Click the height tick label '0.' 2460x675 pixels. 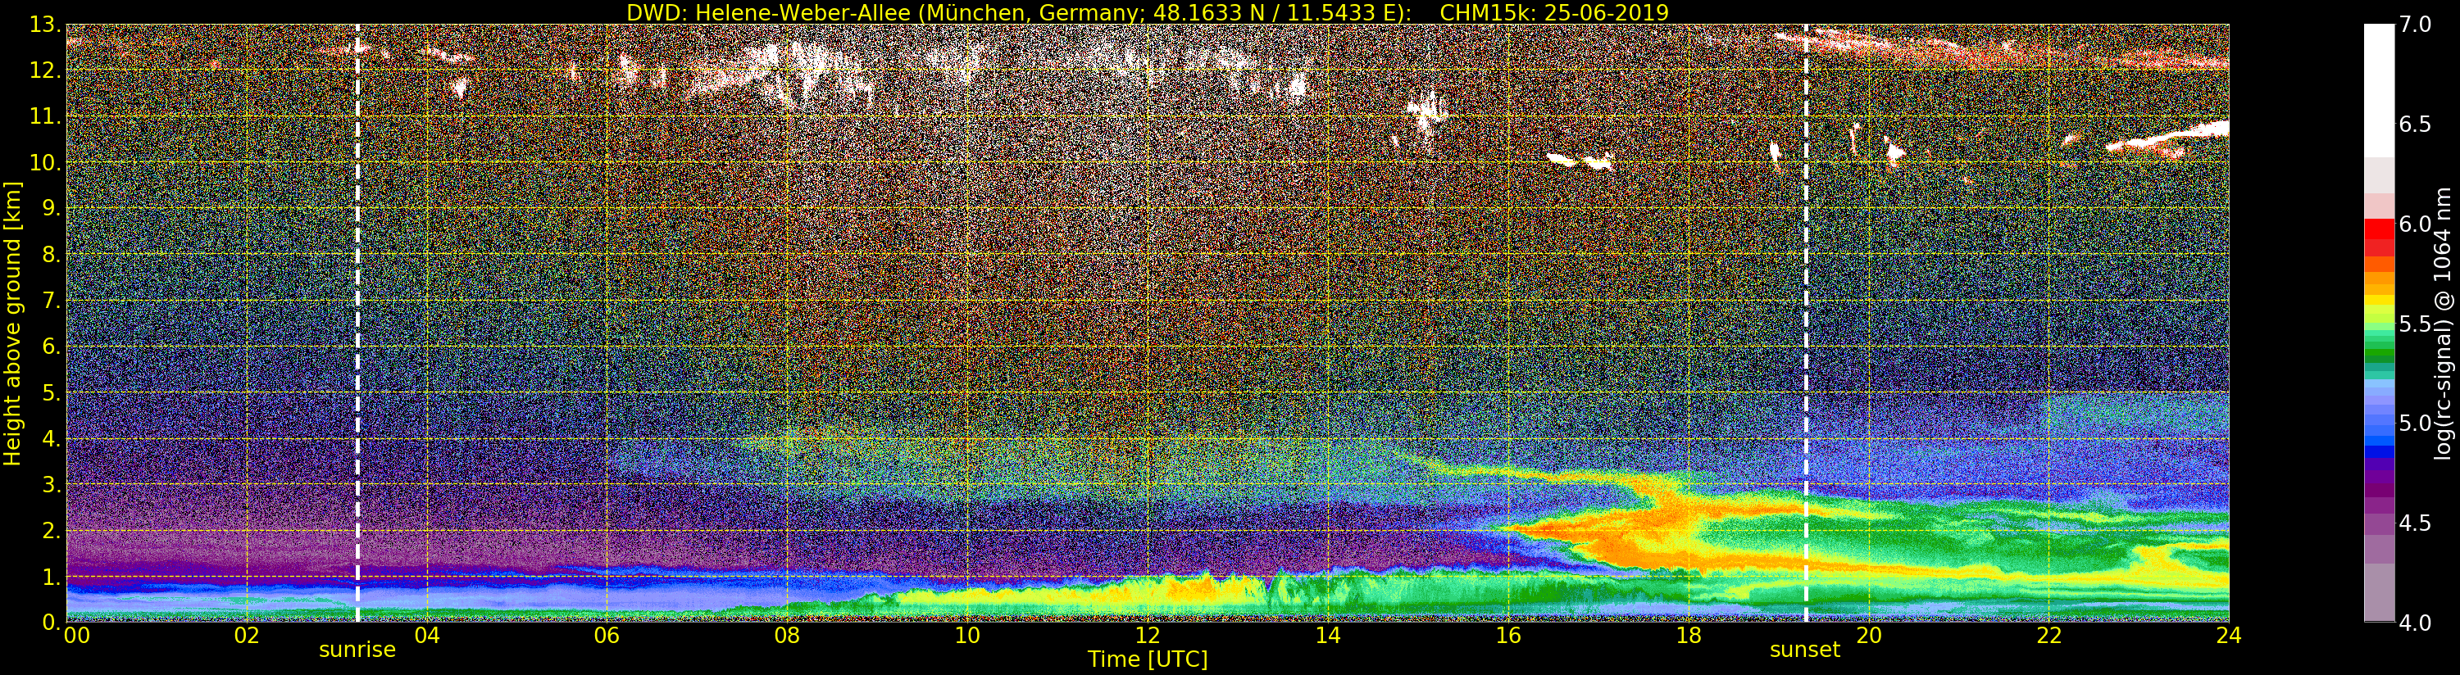coord(52,623)
